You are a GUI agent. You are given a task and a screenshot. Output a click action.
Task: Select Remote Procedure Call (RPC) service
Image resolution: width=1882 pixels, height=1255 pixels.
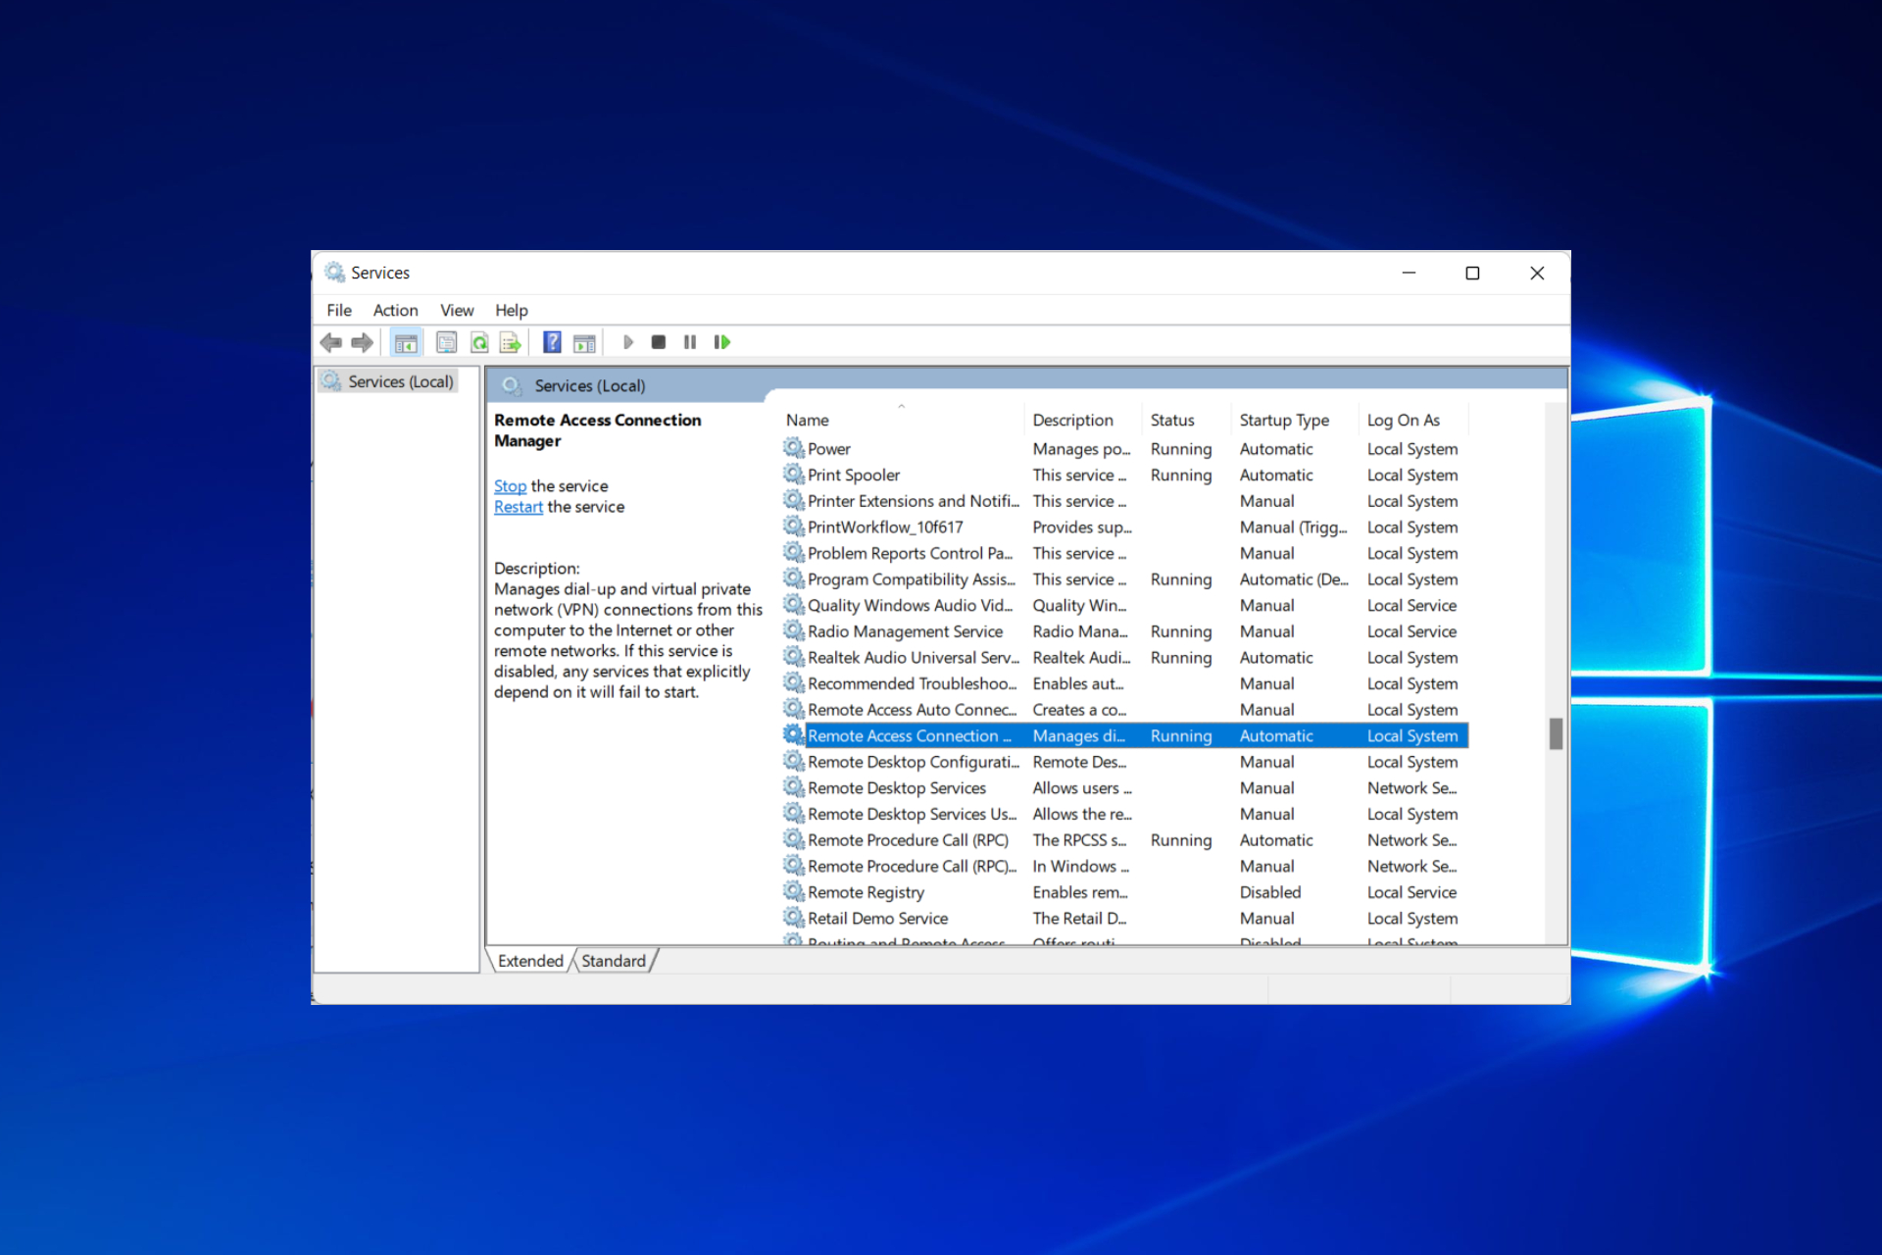[1124, 840]
